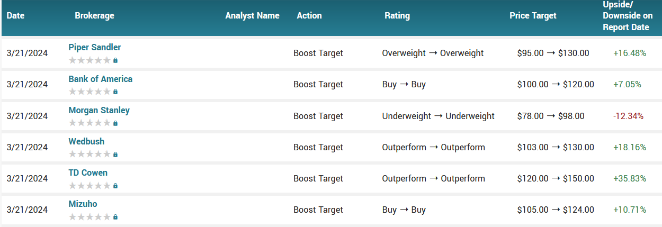Click the lock icon under Morgan Stanley
662x227 pixels.
coord(115,123)
